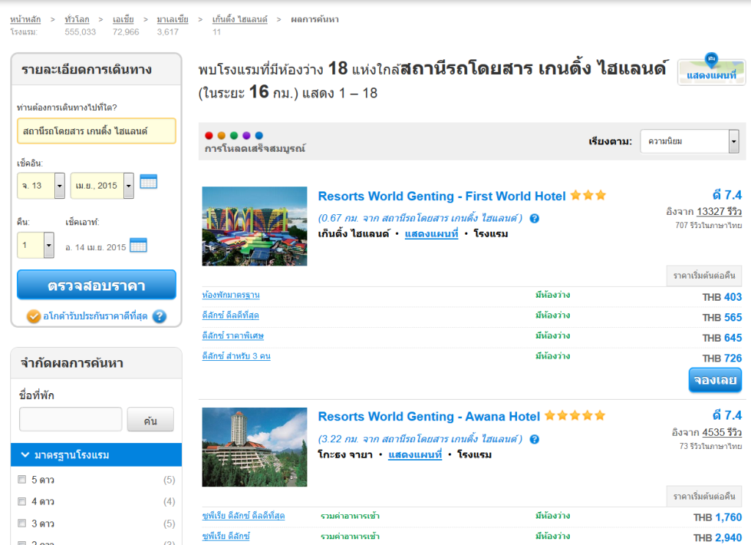Click the orange price guarantee checkmark badge
The height and width of the screenshot is (545, 751).
point(34,317)
